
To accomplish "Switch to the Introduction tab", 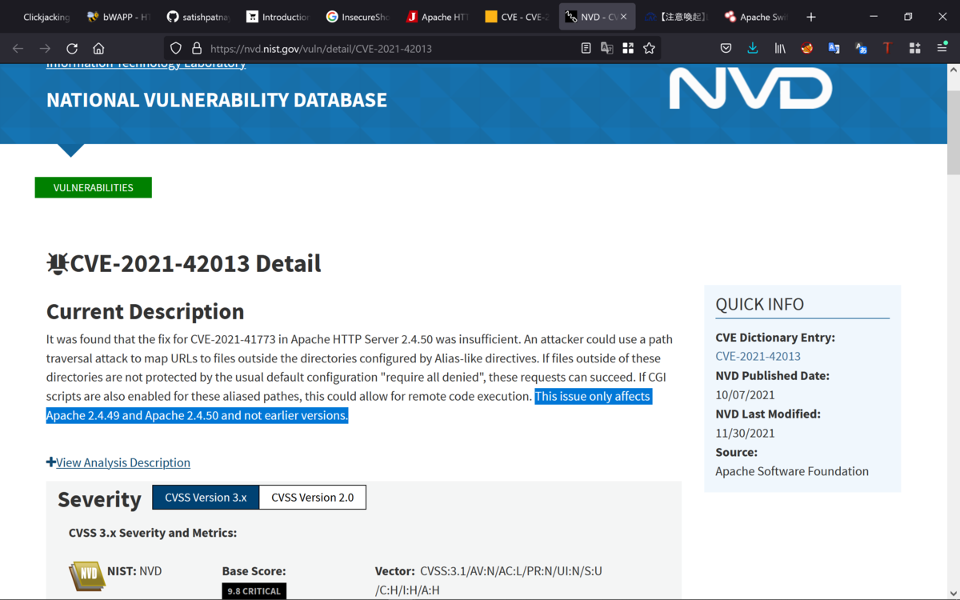I will pyautogui.click(x=278, y=17).
